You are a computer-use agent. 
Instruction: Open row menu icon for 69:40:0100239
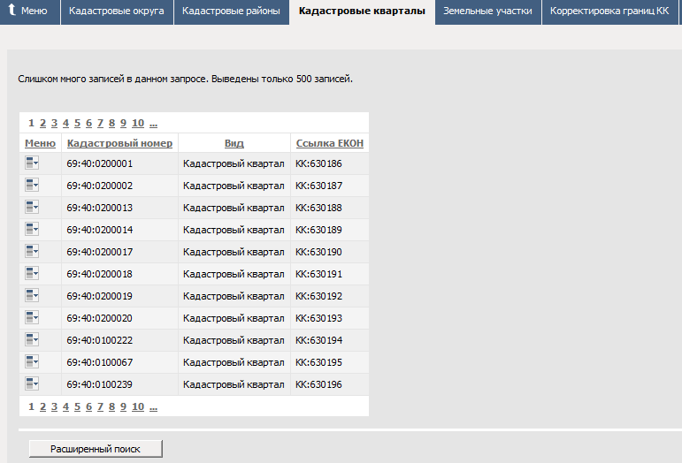pos(32,384)
